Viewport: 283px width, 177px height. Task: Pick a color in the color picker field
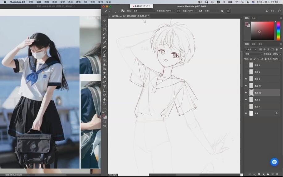click(262, 31)
